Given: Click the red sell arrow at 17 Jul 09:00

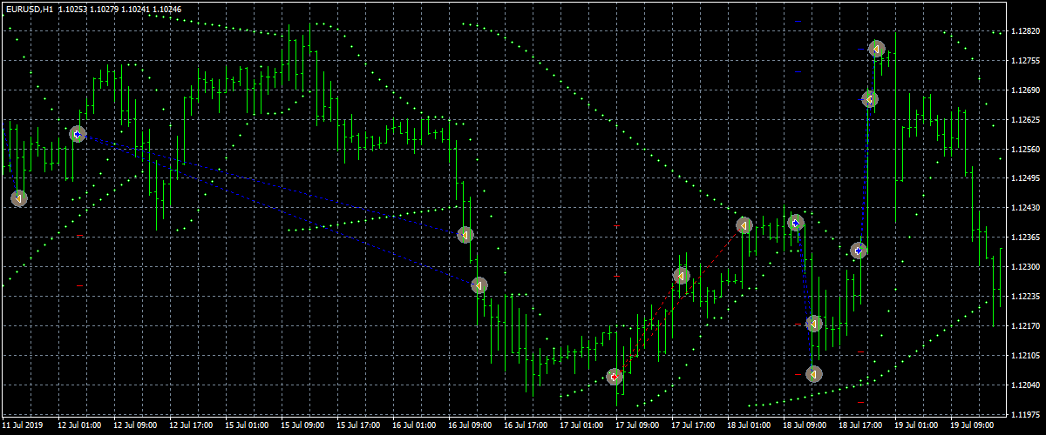Looking at the screenshot, I should click(x=615, y=377).
